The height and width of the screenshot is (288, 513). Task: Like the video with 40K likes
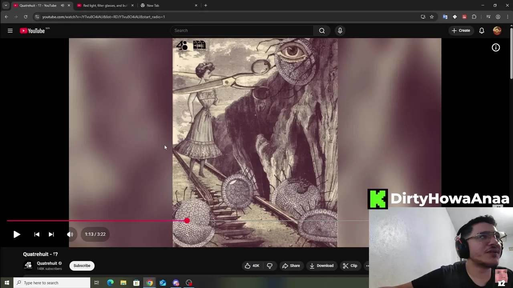(x=252, y=266)
